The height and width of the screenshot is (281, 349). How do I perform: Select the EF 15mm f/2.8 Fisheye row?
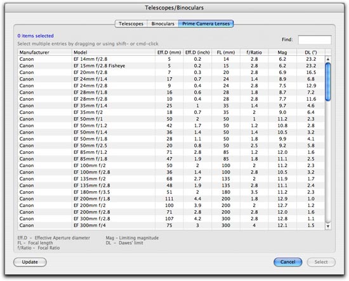pos(171,66)
